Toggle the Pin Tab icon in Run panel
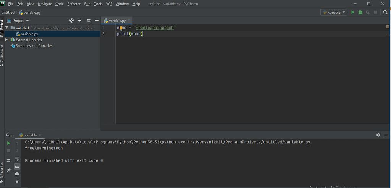This screenshot has width=391, height=188. (8, 170)
